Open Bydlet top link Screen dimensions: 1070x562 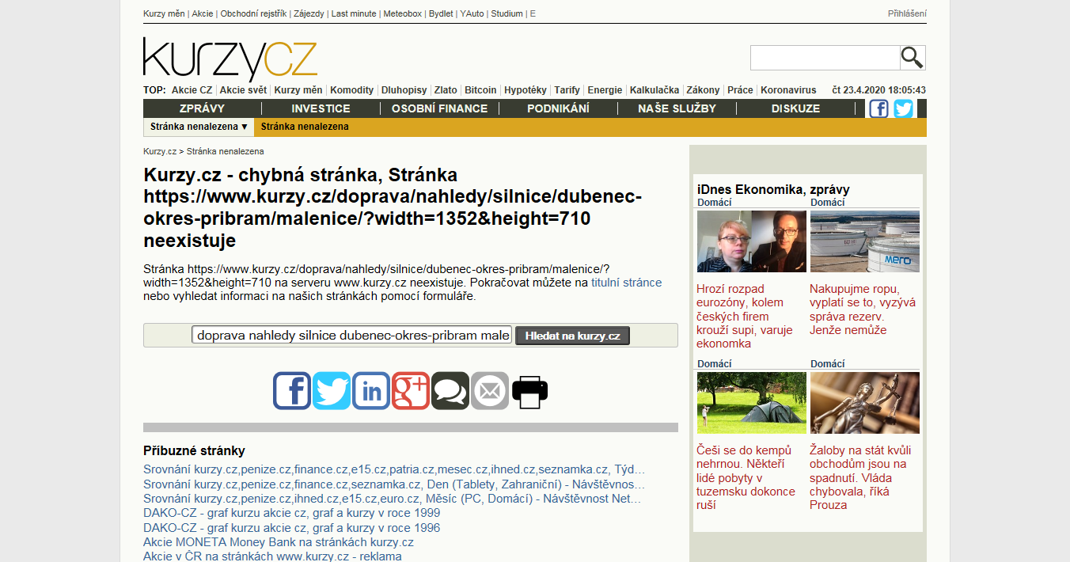tap(441, 13)
